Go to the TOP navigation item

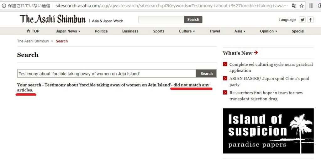point(33,31)
